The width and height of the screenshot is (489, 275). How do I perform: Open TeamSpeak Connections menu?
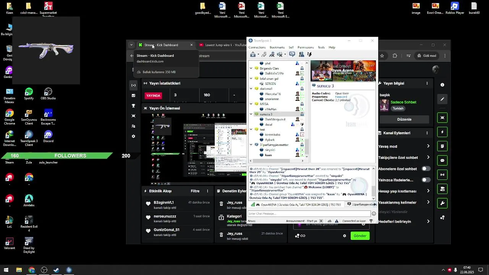(257, 47)
